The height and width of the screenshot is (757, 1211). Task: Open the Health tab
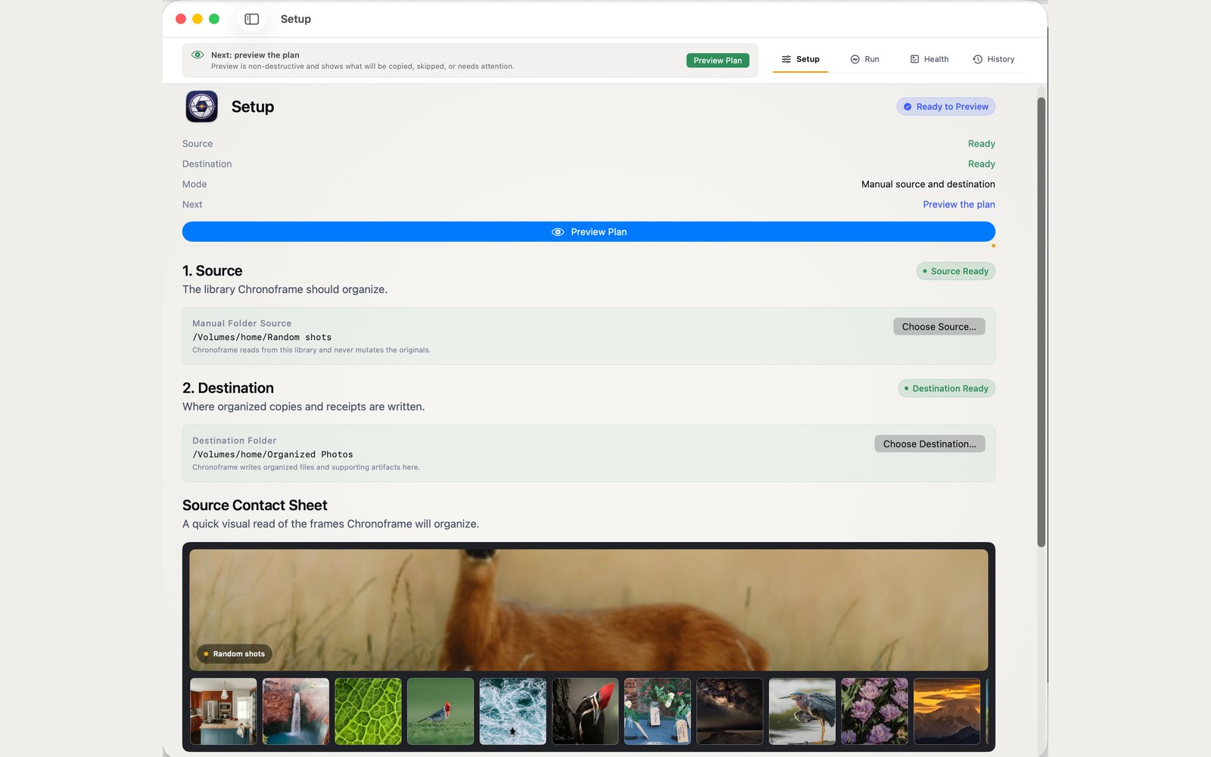[x=929, y=59]
